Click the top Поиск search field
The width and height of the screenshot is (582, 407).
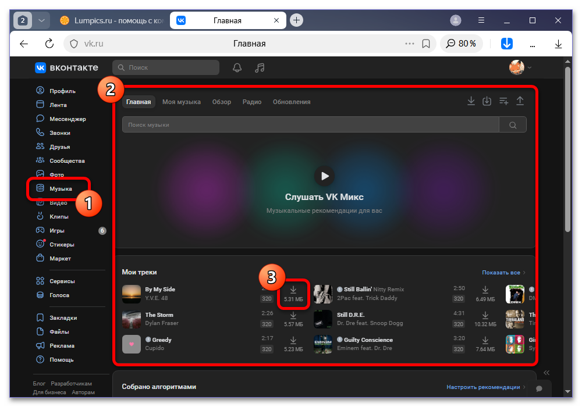pos(166,67)
